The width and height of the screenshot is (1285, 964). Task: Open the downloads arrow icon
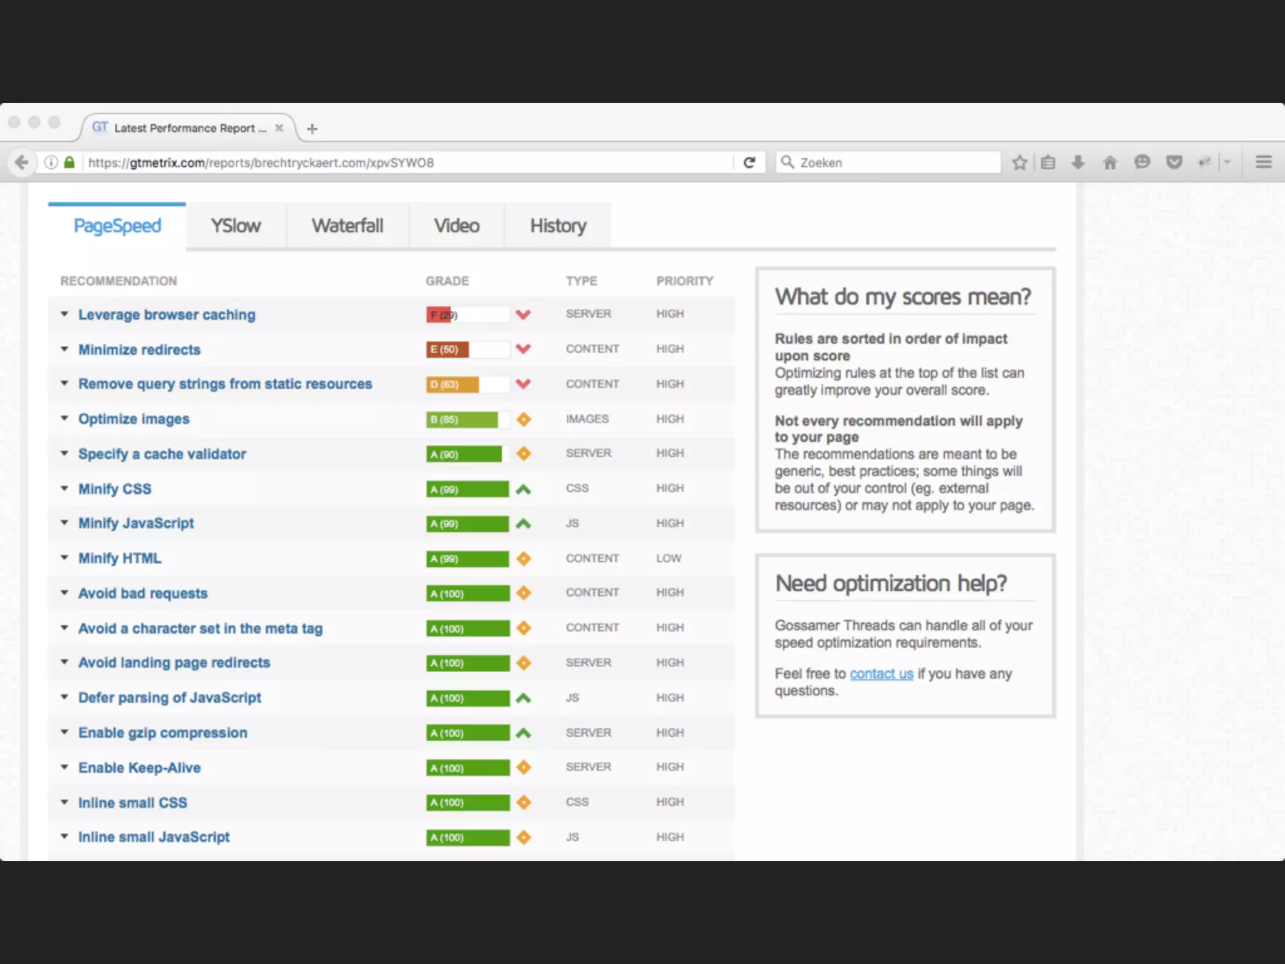(1078, 163)
